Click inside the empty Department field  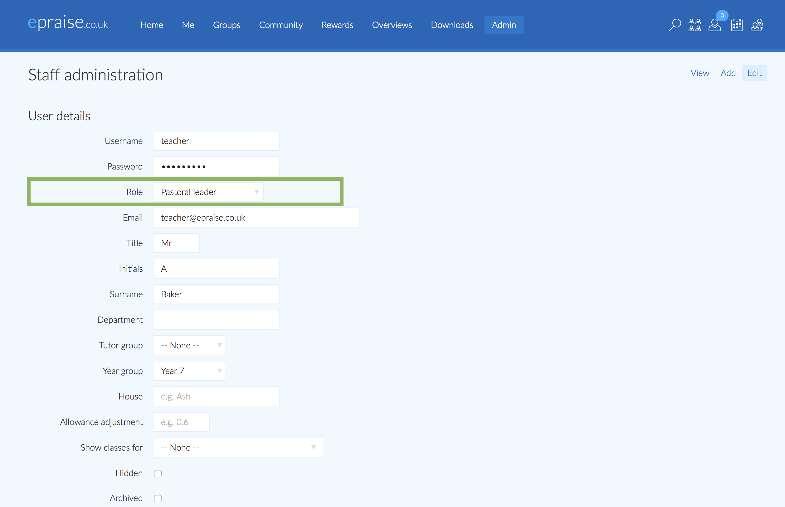coord(216,319)
